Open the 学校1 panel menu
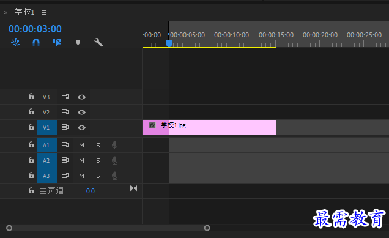This screenshot has width=389, height=238. [44, 12]
